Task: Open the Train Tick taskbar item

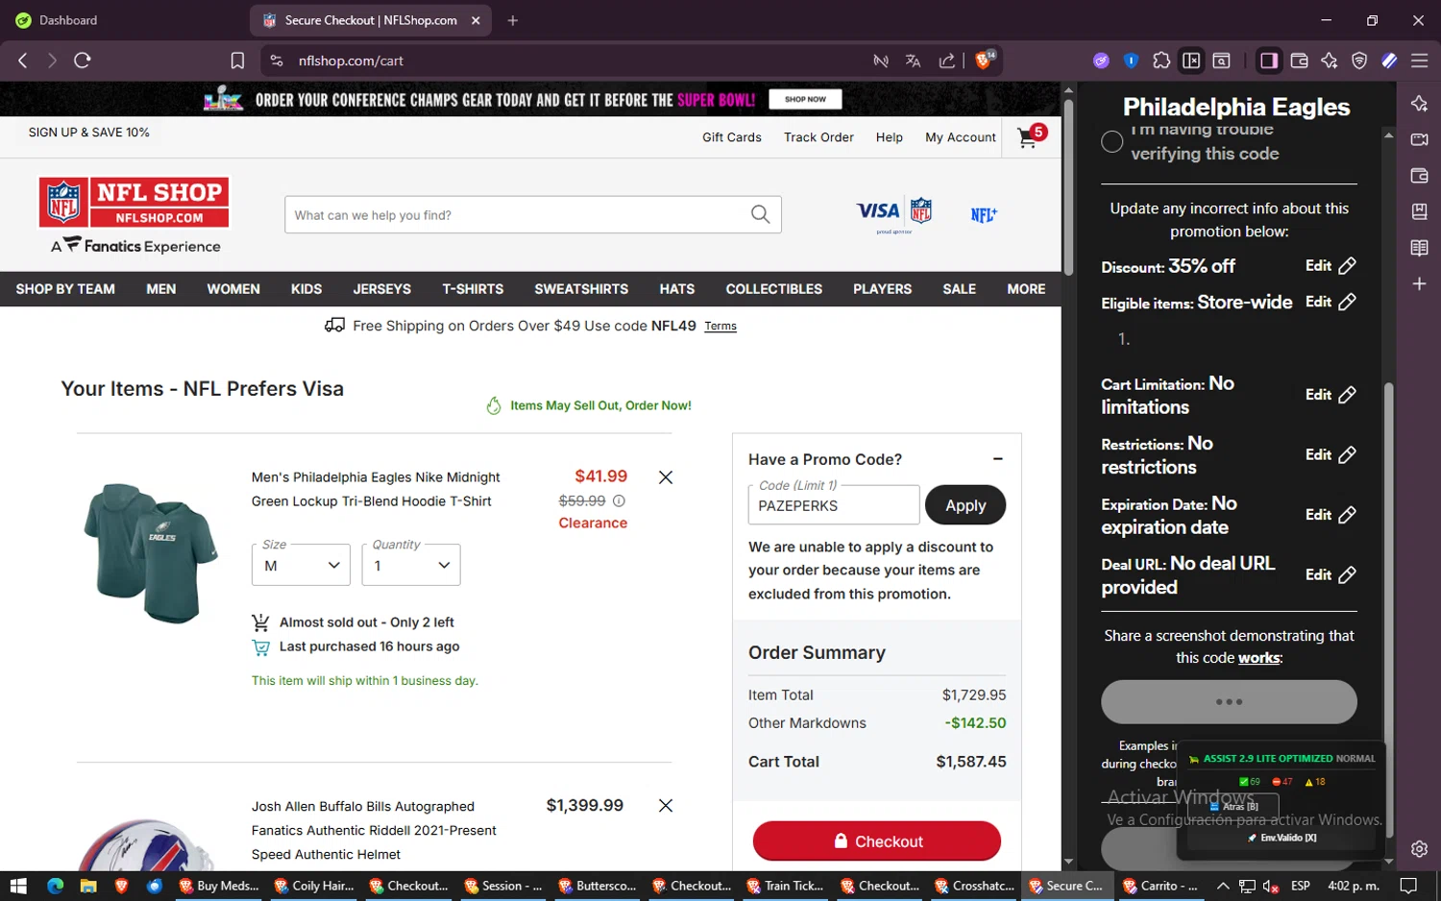Action: [x=786, y=886]
